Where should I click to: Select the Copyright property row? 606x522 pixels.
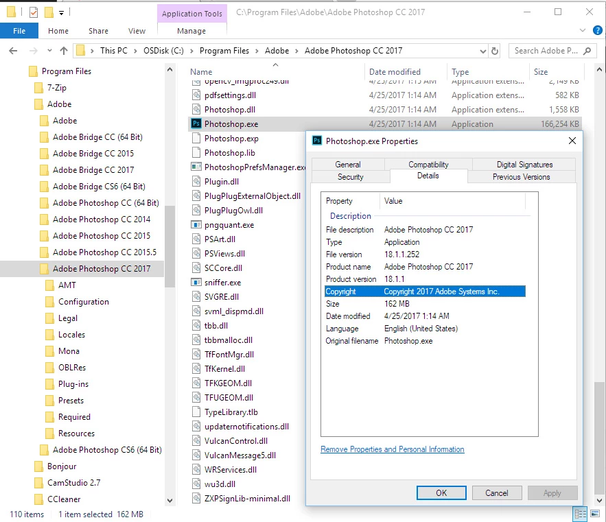[425, 292]
